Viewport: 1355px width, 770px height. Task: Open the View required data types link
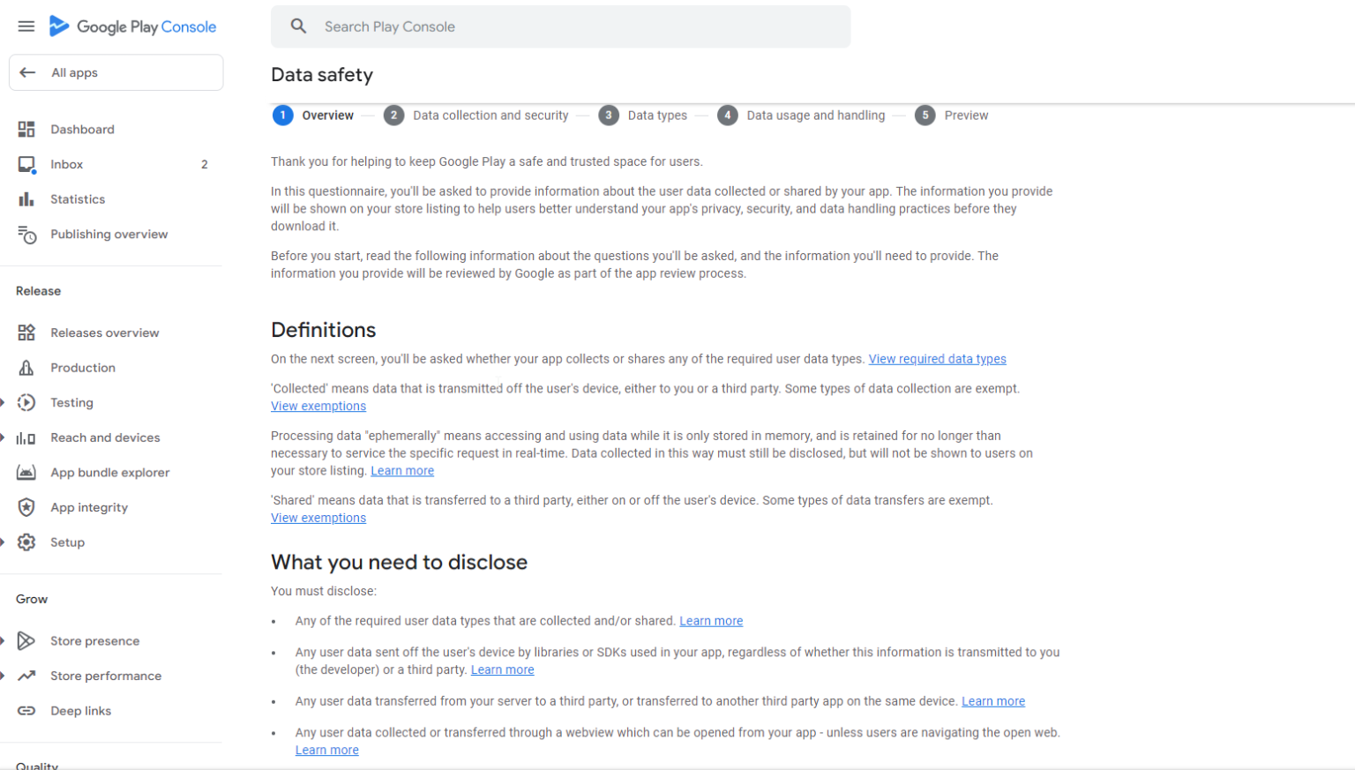pos(937,359)
